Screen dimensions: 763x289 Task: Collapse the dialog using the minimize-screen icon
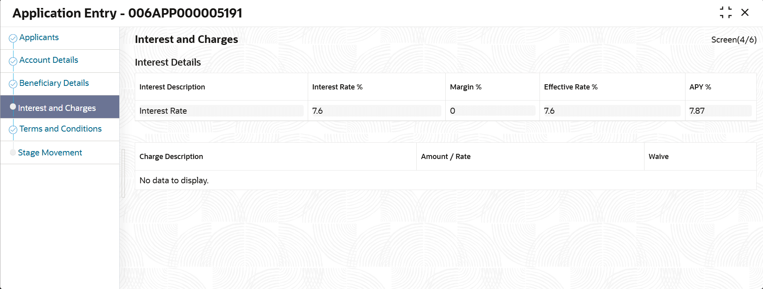pyautogui.click(x=726, y=12)
